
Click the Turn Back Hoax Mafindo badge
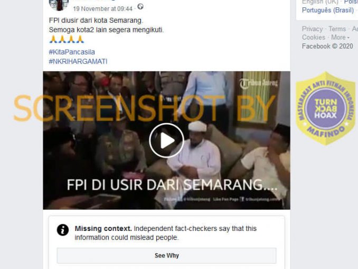coord(325,108)
